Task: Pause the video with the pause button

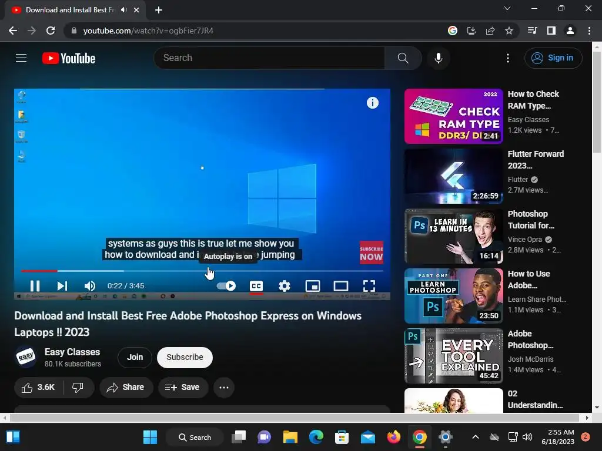Action: pos(35,286)
